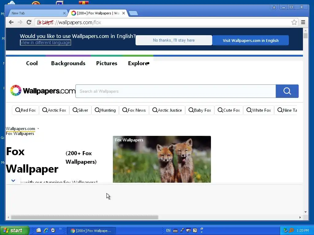314x235 pixels.
Task: Click No thanks, I'll stay here
Action: click(x=174, y=40)
